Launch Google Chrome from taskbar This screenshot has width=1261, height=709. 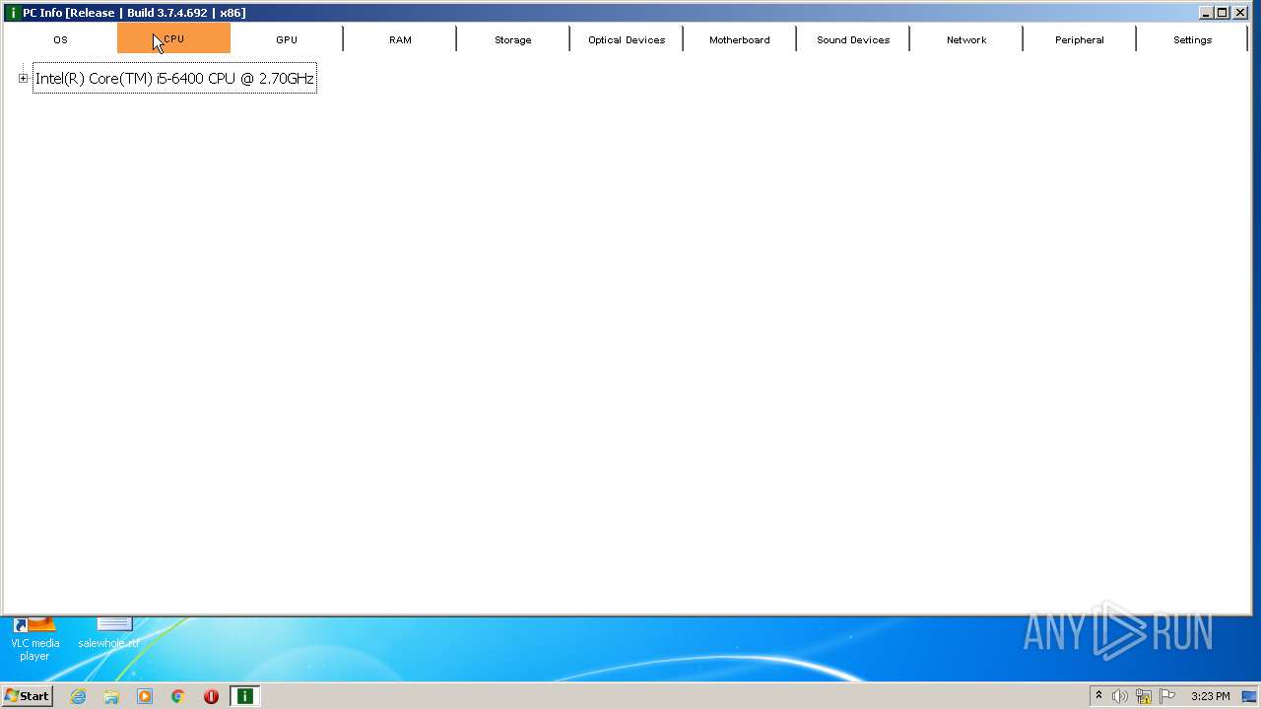[177, 696]
